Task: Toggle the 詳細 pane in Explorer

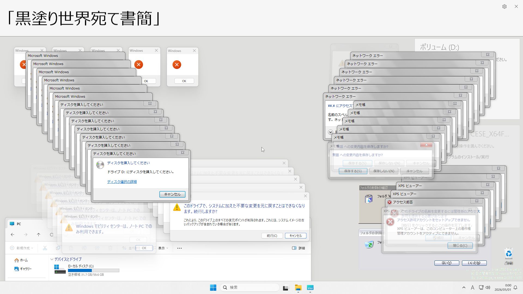Action: pos(299,248)
